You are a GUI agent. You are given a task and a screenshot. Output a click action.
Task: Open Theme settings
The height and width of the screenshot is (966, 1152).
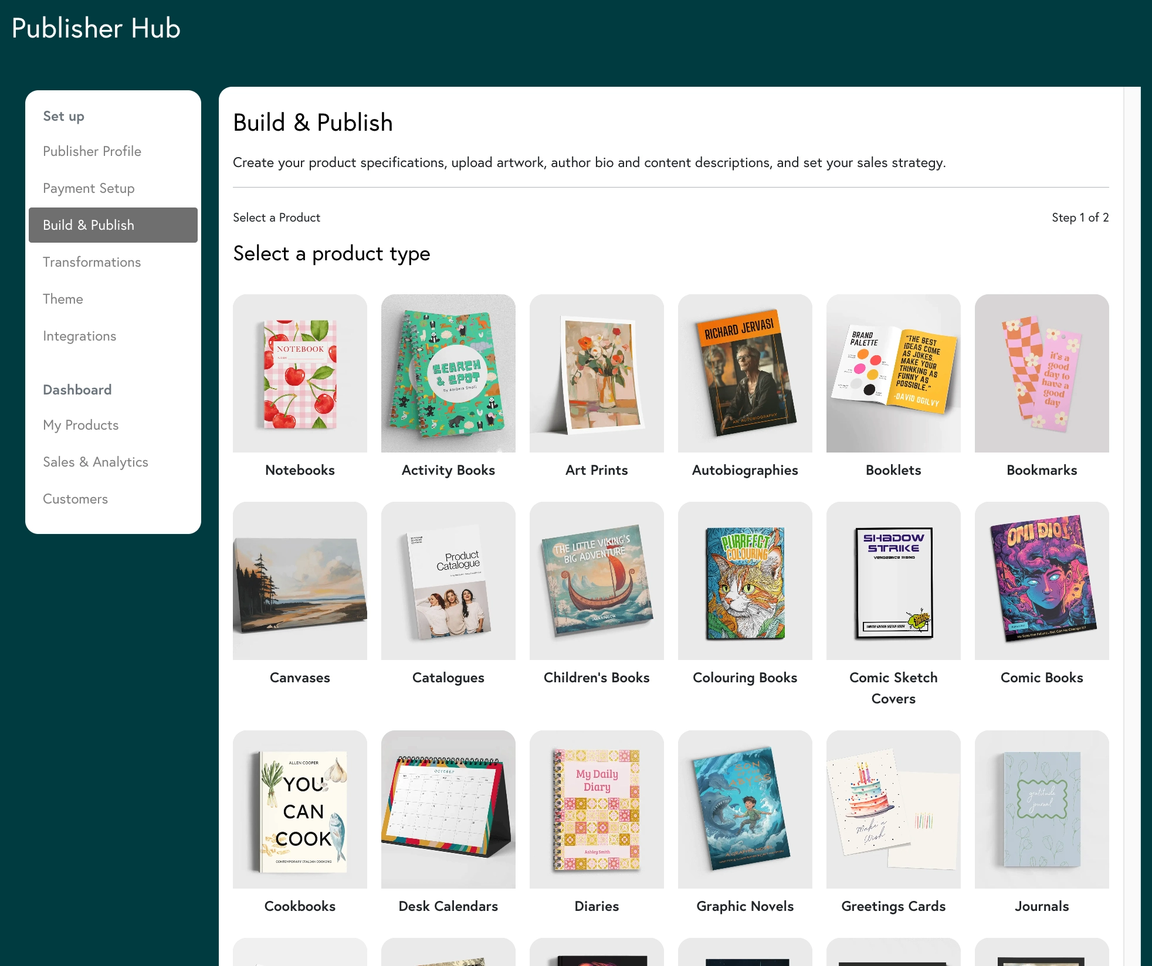63,299
